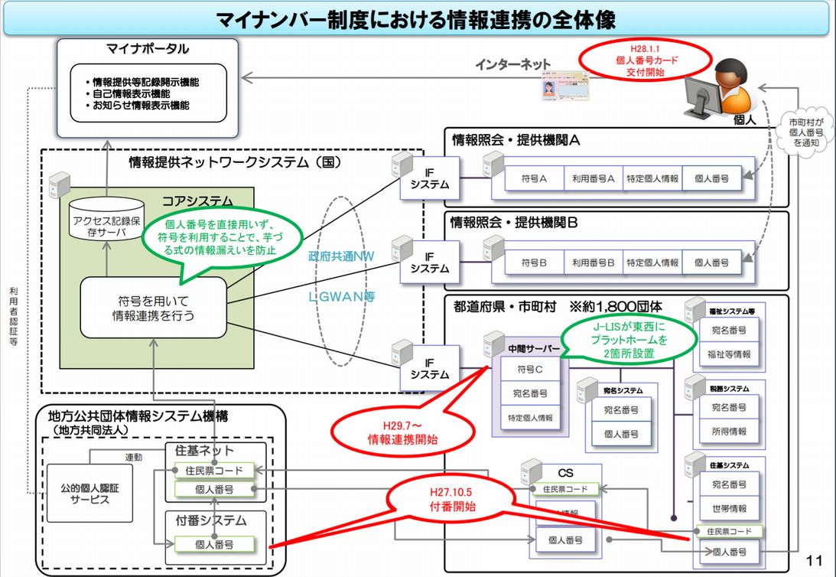Screen dimensions: 836x577
Task: Click the 利用番号B cell
Action: [x=594, y=262]
